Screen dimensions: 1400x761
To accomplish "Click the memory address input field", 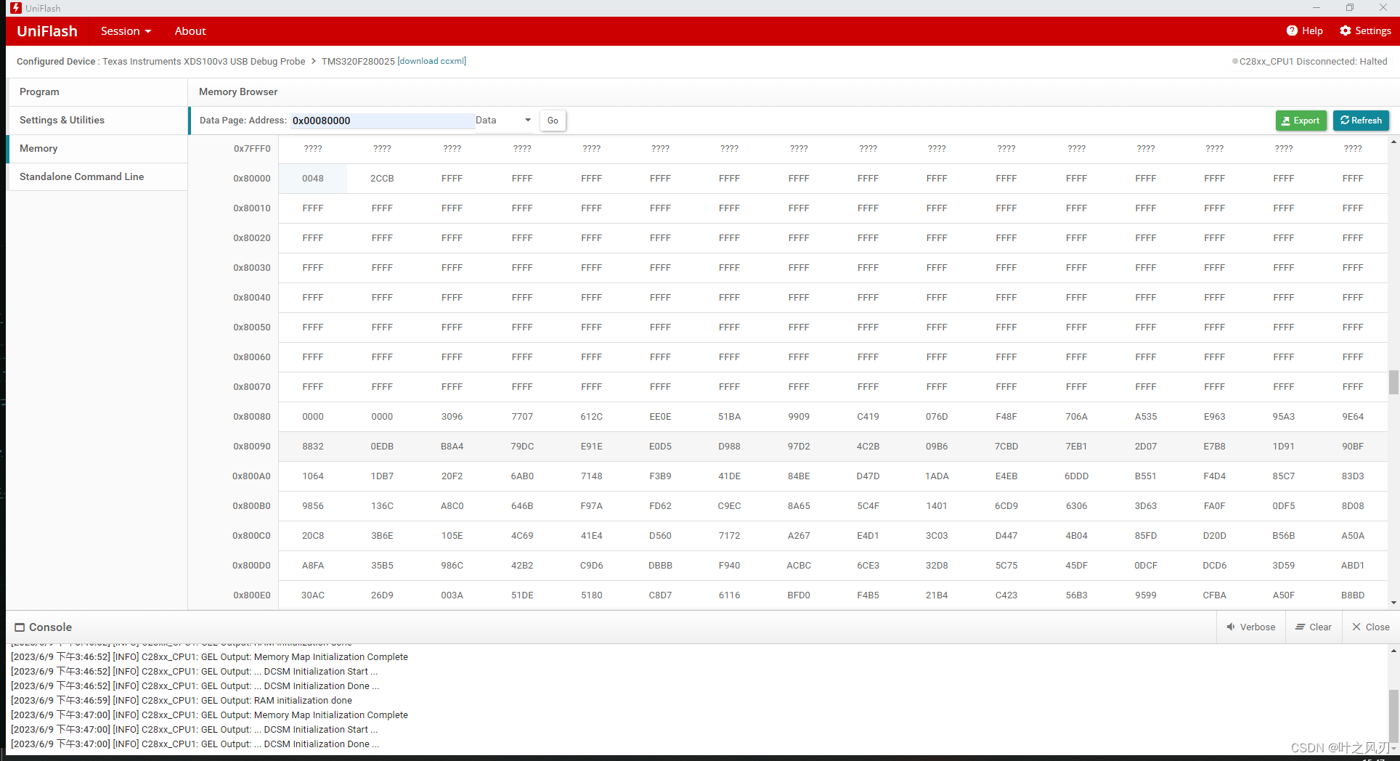I will (x=382, y=121).
